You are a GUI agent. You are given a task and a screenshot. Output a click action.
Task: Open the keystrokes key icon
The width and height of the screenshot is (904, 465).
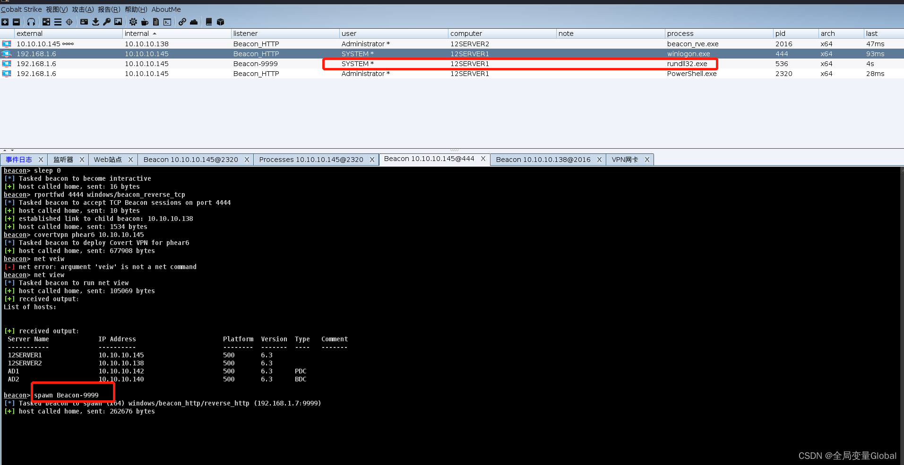click(107, 22)
